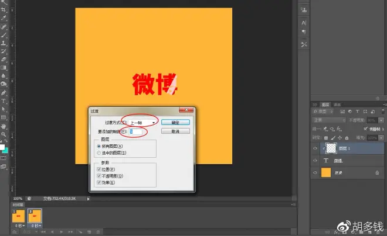Toggle Quick Mask mode icon

[3, 158]
